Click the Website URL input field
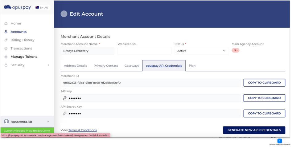Image resolution: width=292 pixels, height=147 pixels. pyautogui.click(x=144, y=51)
